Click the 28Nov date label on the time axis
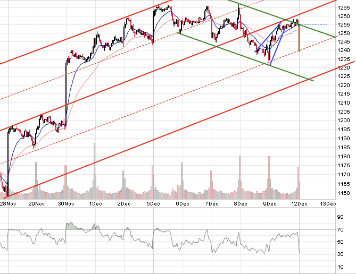The height and width of the screenshot is (274, 356). click(x=8, y=203)
